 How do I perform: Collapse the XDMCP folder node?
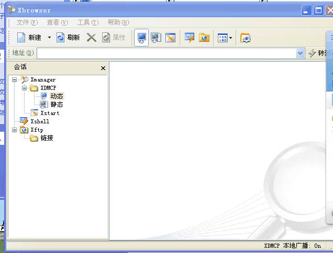25,88
